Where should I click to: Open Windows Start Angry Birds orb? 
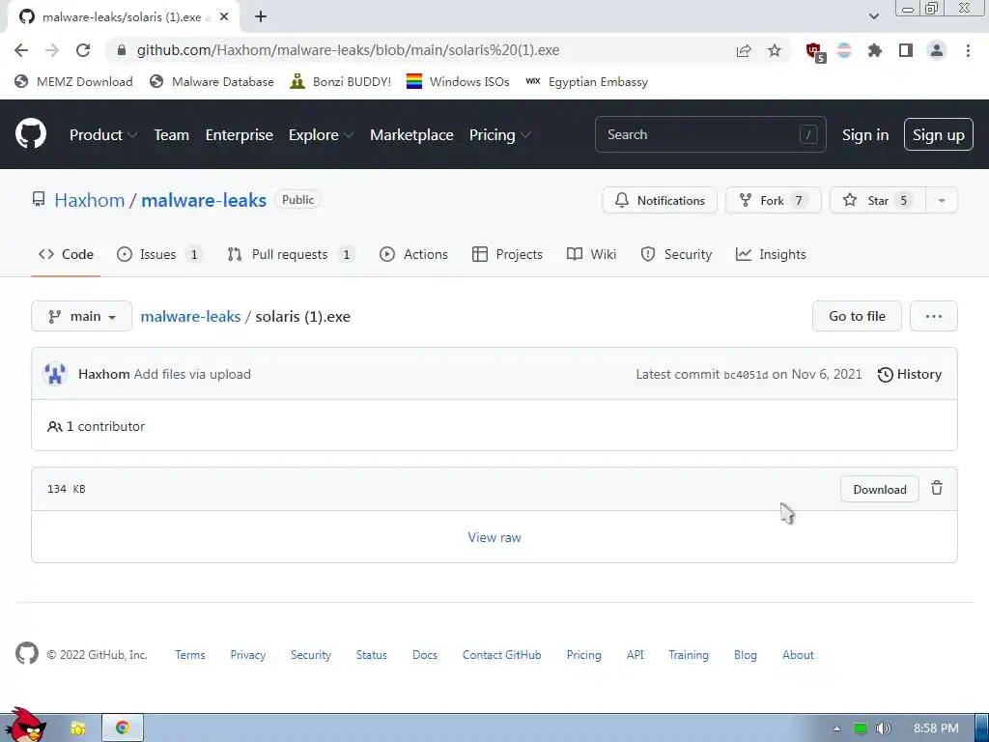tap(25, 726)
